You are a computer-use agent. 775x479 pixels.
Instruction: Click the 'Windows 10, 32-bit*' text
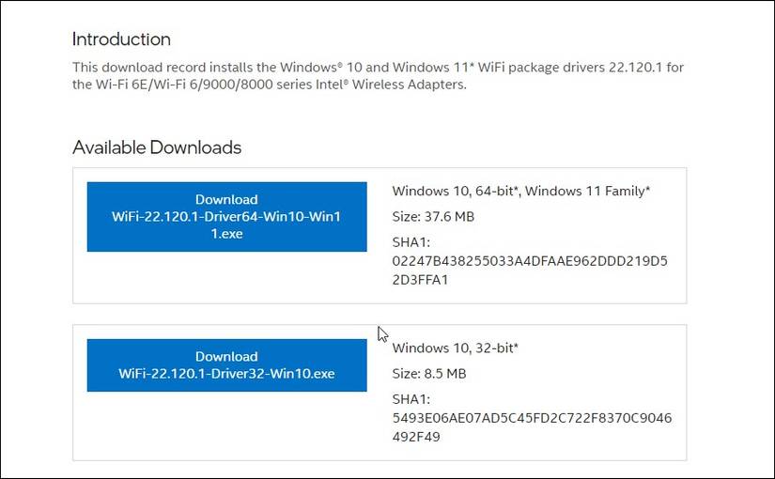456,348
